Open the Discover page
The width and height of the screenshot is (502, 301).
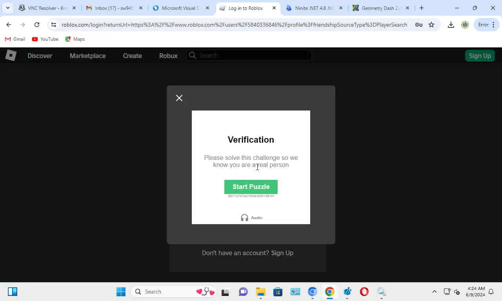pos(40,56)
